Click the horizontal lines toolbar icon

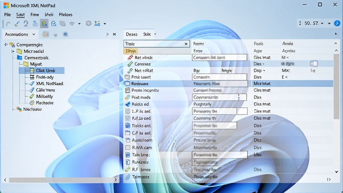72,24
